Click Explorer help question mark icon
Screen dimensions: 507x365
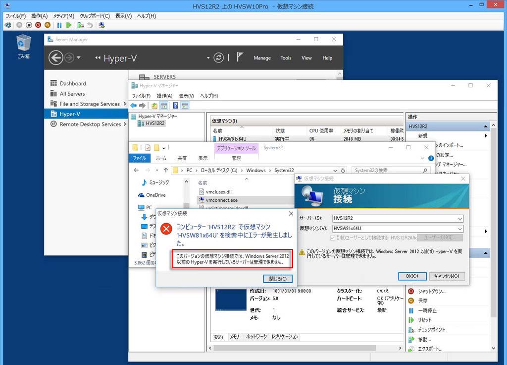pos(431,158)
